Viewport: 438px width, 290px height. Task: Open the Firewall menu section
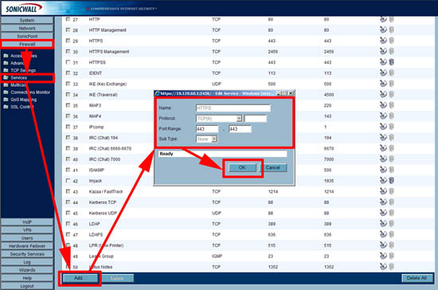pyautogui.click(x=27, y=44)
